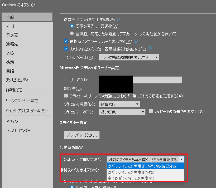Choose 以前のアイテムを再度開かない option
The image size is (216, 188).
click(146, 172)
